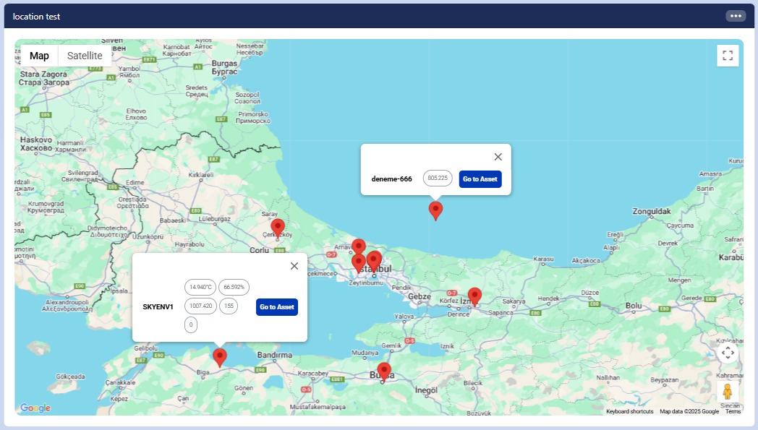The height and width of the screenshot is (430, 758).
Task: Click the 14.940°C temperature chip
Action: [x=200, y=287]
